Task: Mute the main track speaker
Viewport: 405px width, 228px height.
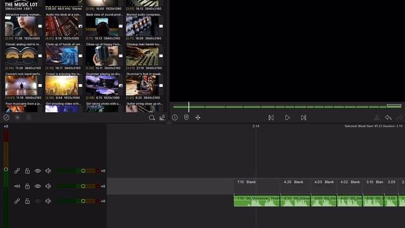Action: click(x=48, y=186)
